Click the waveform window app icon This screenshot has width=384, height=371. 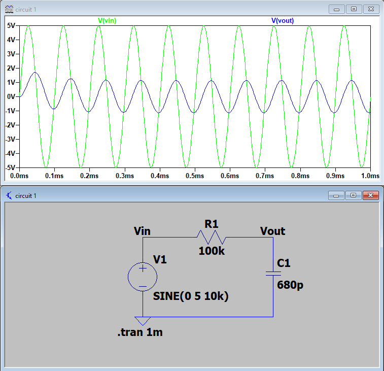[9, 9]
